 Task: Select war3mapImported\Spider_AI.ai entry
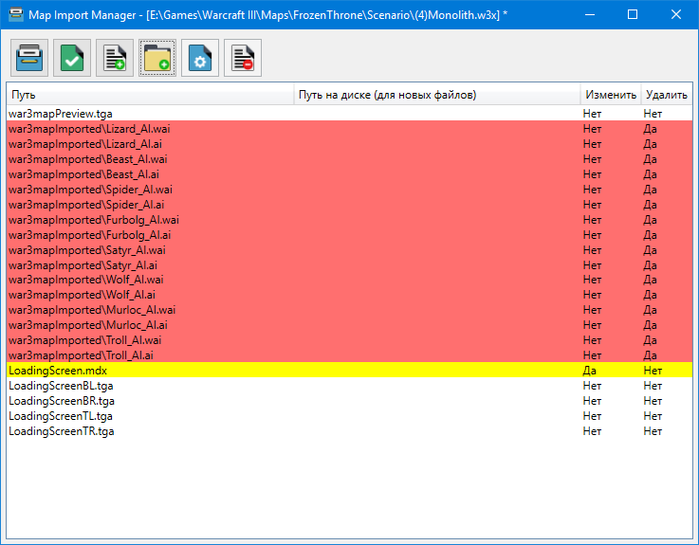(349, 205)
